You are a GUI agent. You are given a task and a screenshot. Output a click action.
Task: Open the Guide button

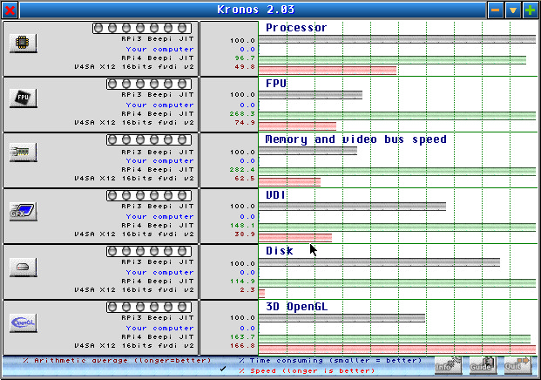(483, 365)
